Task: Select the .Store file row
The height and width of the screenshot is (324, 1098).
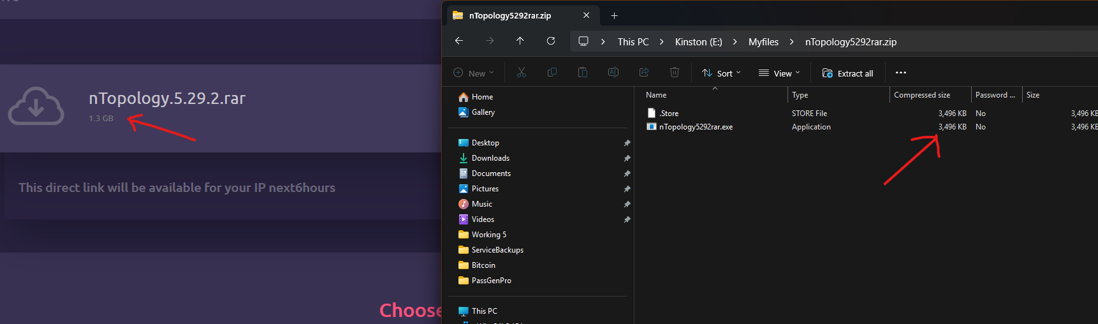Action: point(870,114)
